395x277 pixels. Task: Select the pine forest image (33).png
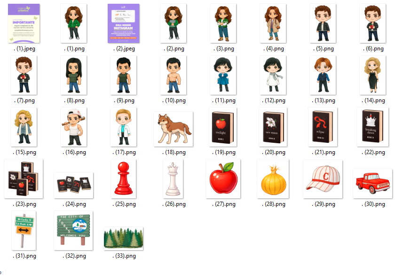click(x=123, y=239)
